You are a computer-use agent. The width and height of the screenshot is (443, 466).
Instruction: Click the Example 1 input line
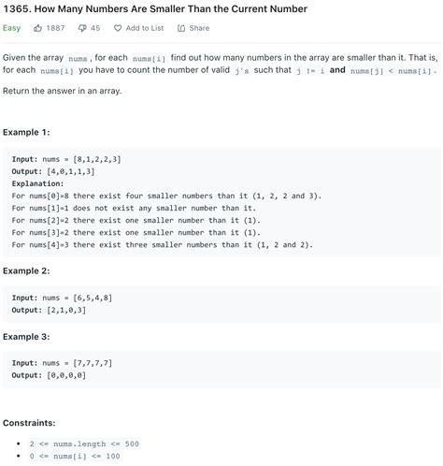(x=66, y=159)
